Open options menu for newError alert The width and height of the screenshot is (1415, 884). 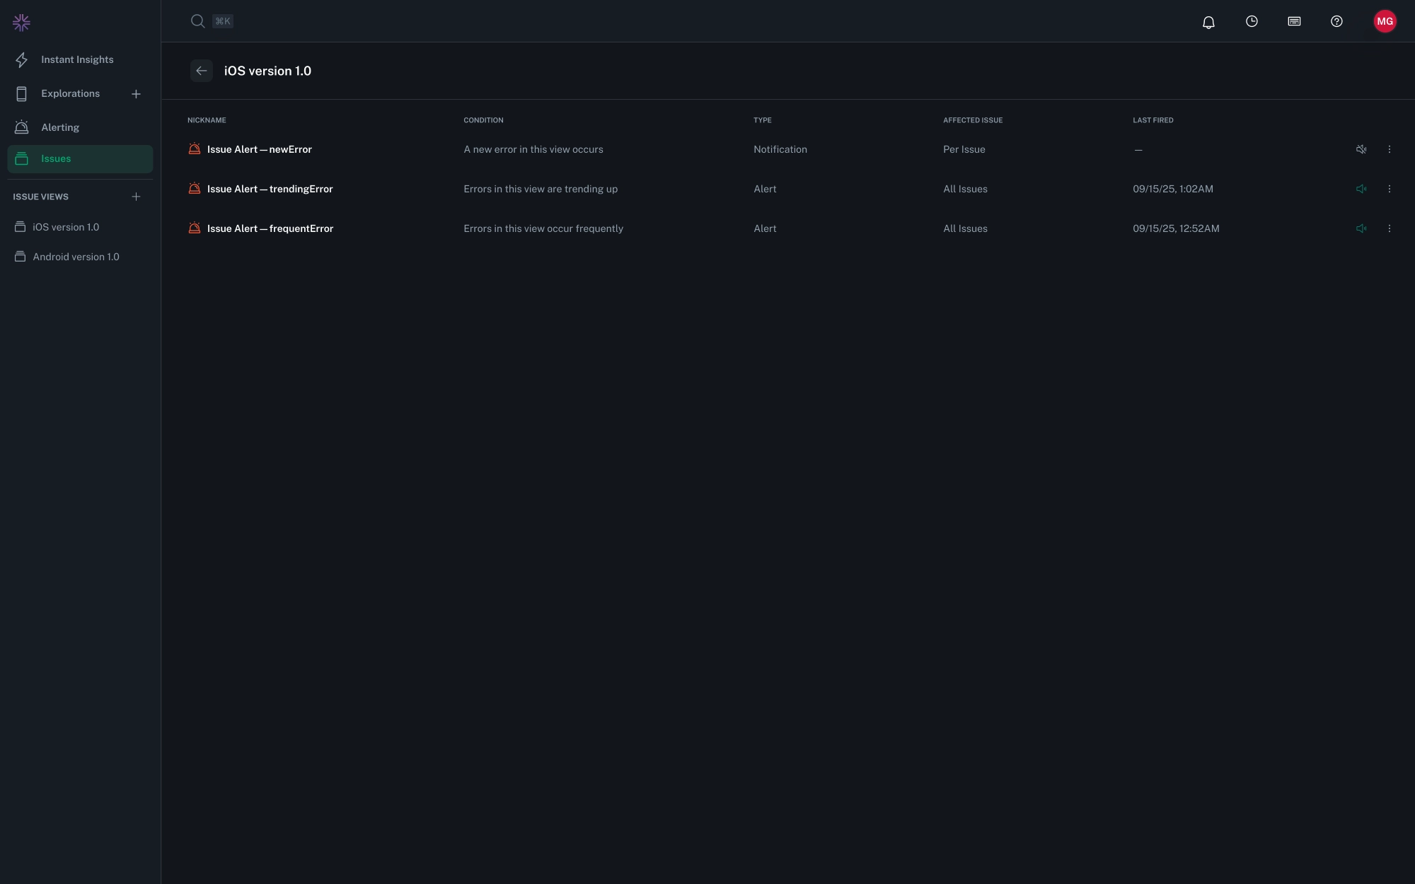click(x=1388, y=149)
